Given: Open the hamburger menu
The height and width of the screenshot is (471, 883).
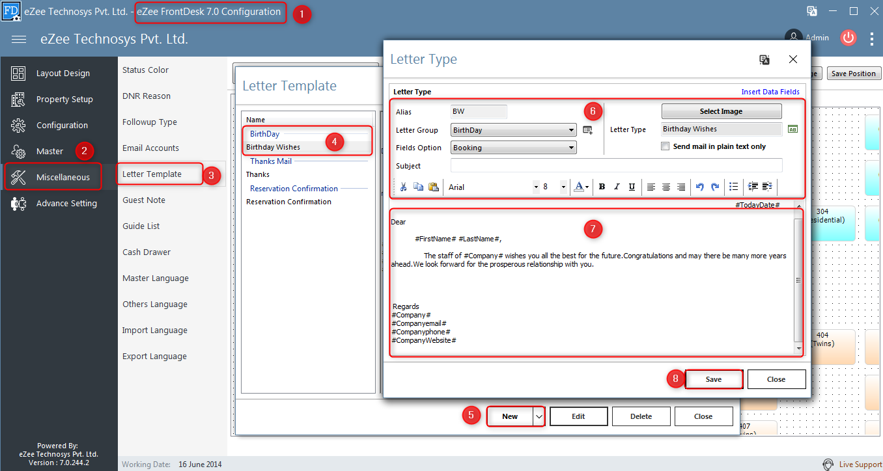Looking at the screenshot, I should 19,39.
